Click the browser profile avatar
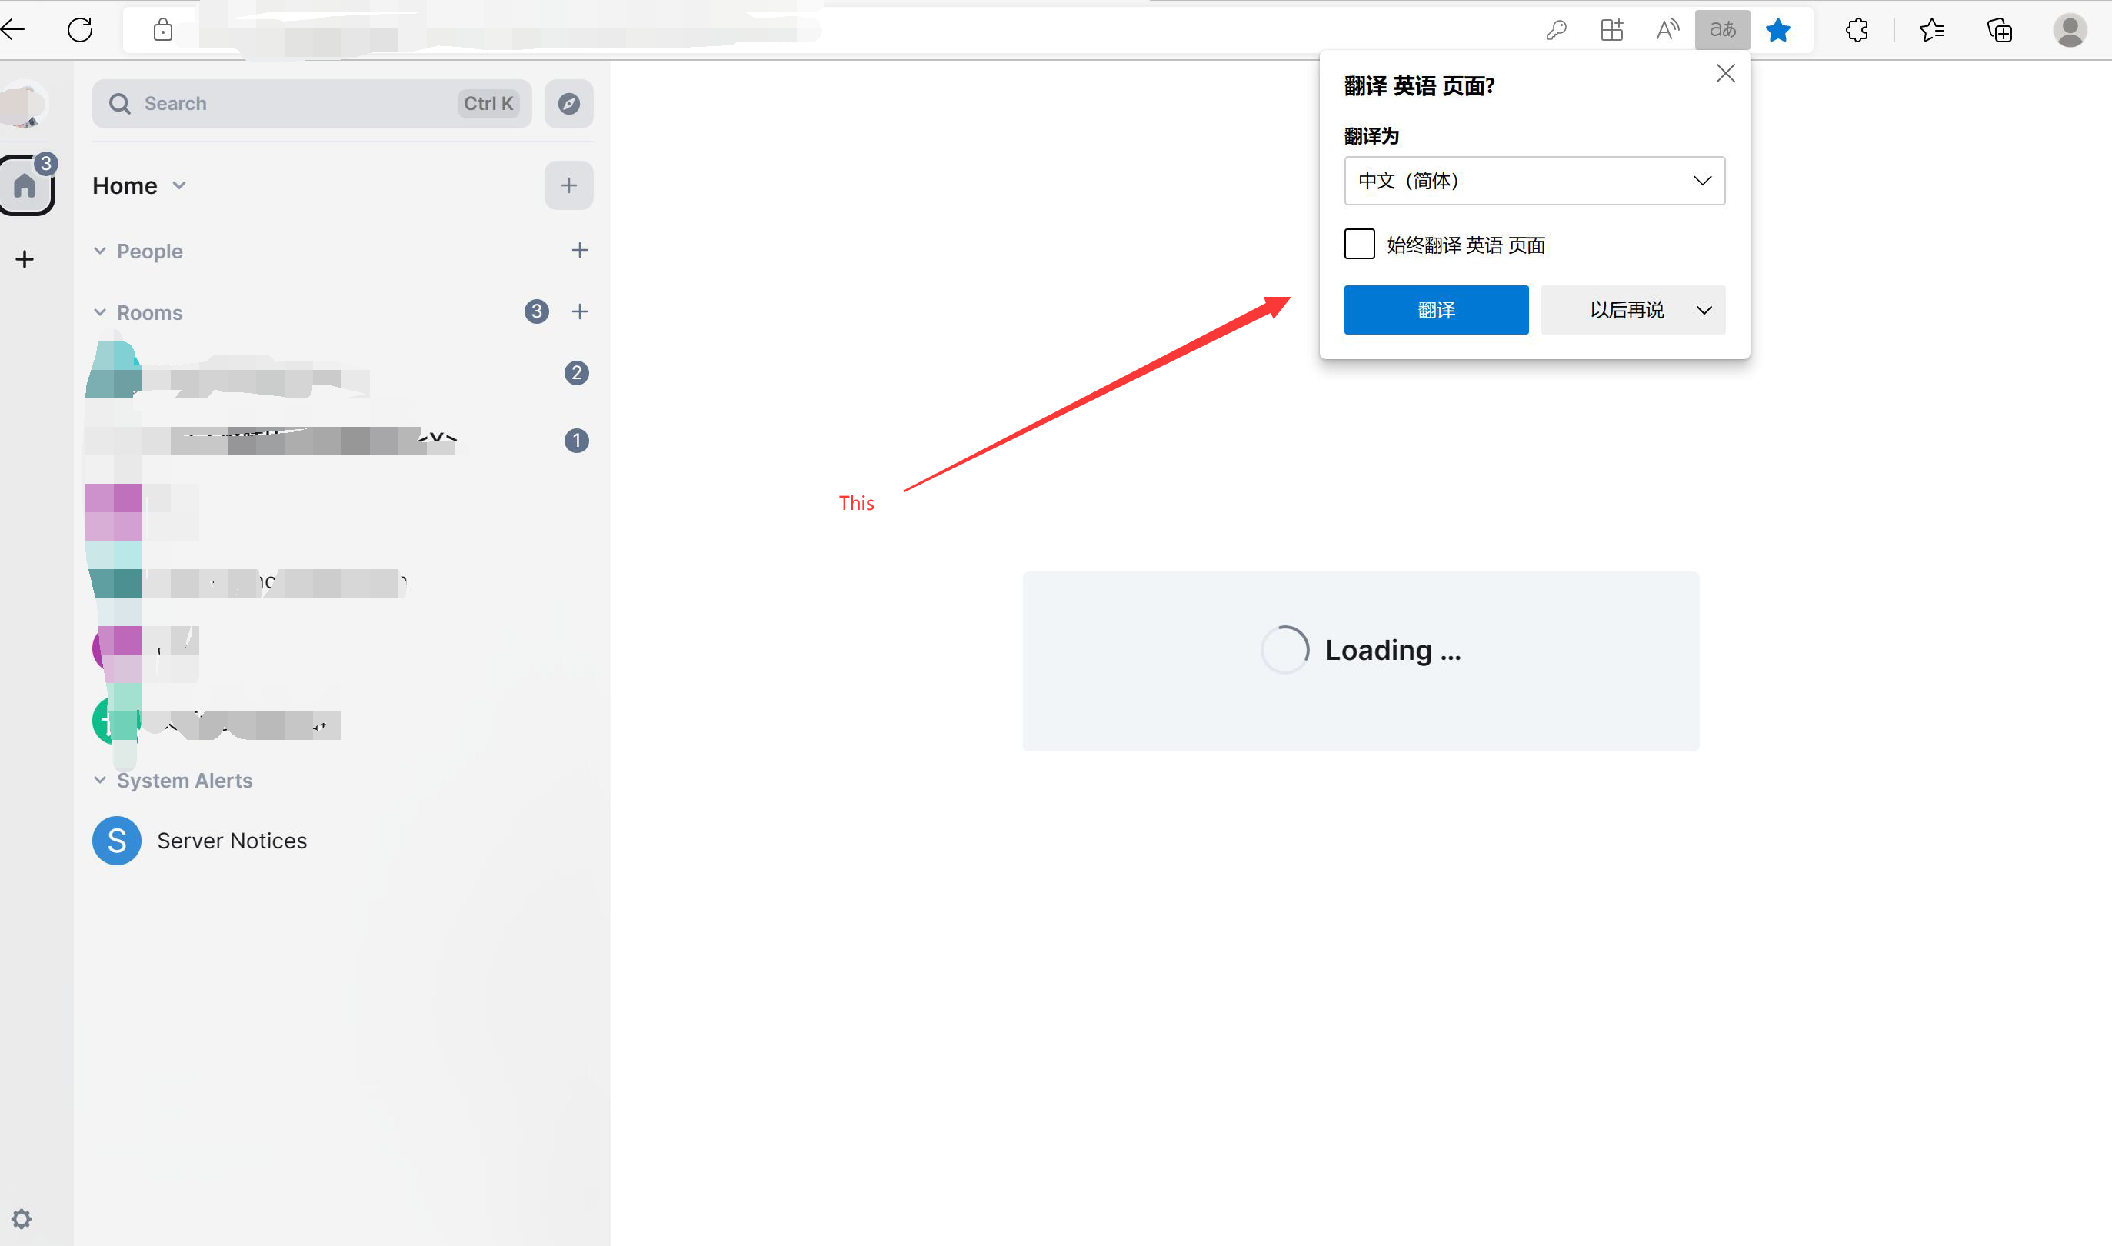This screenshot has height=1246, width=2112. pos(2070,30)
